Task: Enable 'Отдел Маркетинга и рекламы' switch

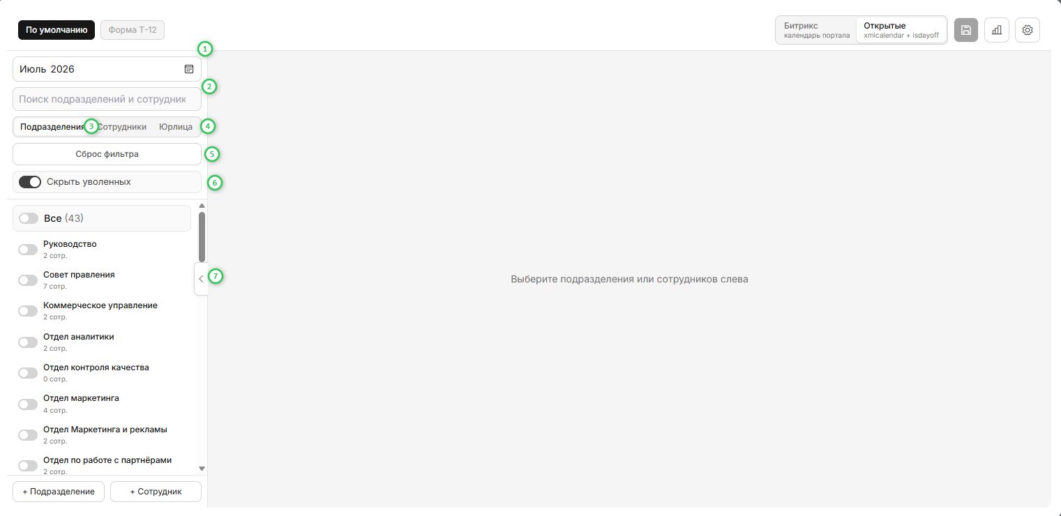Action: coord(28,435)
